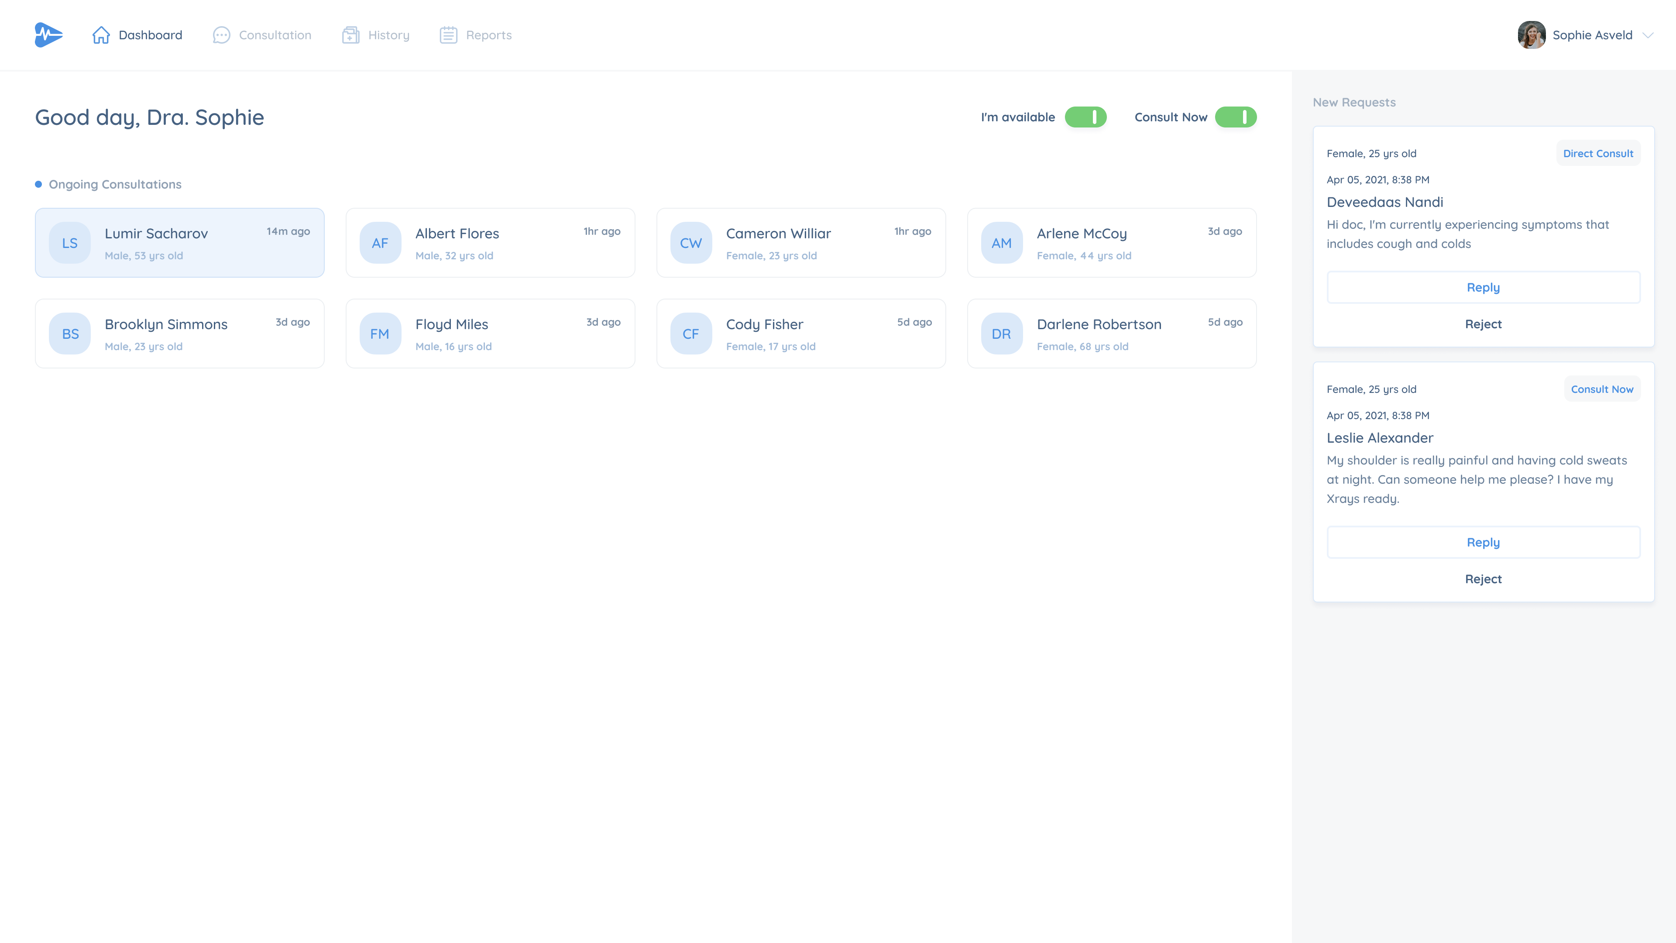
Task: Click the CW avatar badge
Action: pos(691,243)
